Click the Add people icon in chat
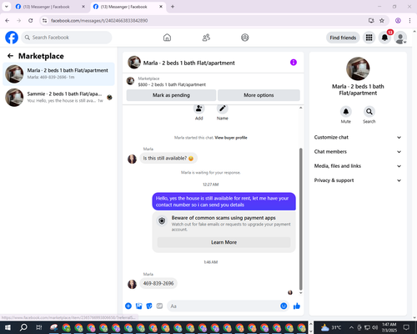The image size is (417, 334). (199, 109)
